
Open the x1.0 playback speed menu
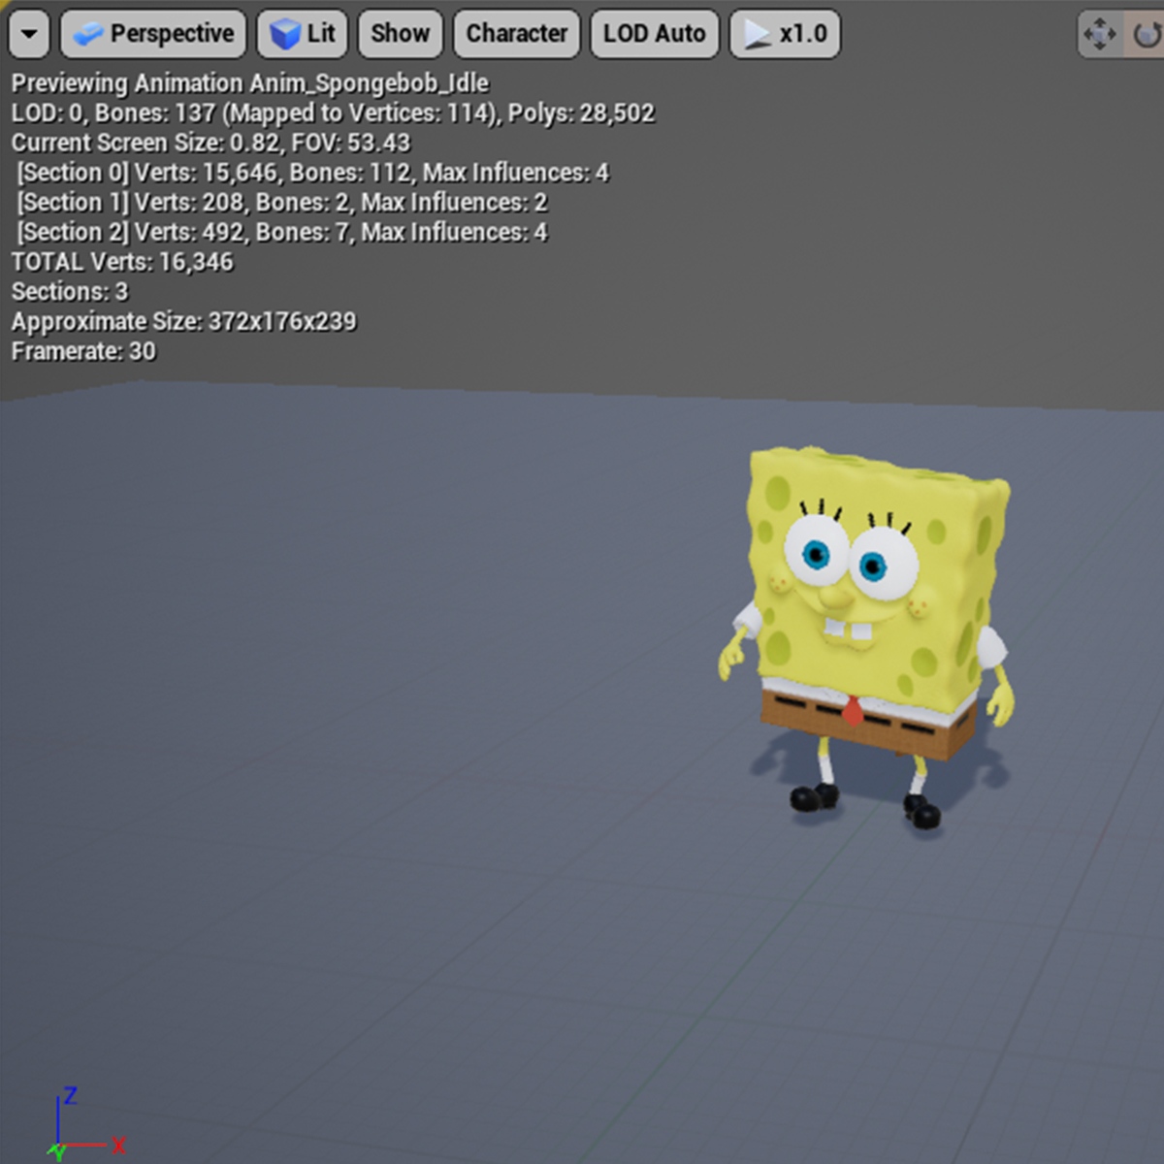click(784, 34)
